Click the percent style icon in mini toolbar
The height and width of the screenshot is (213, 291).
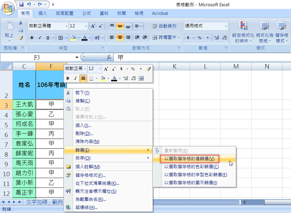[x=133, y=69]
